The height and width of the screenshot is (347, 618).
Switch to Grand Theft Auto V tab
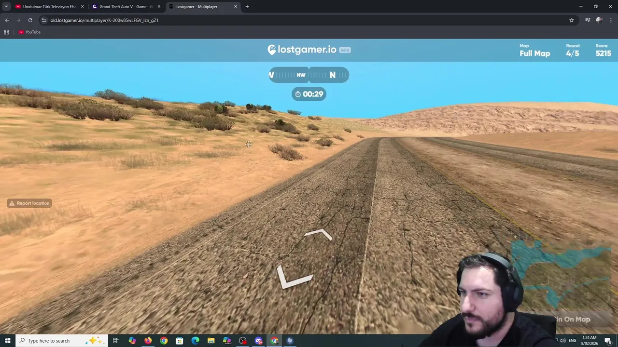click(x=126, y=7)
